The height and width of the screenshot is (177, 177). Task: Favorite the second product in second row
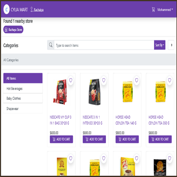click(x=104, y=158)
